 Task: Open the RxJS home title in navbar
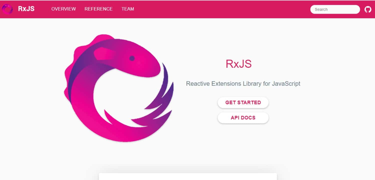tap(26, 9)
